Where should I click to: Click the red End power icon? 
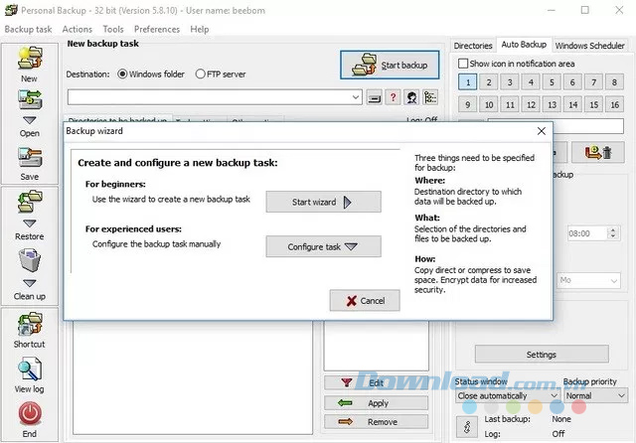coord(30,413)
